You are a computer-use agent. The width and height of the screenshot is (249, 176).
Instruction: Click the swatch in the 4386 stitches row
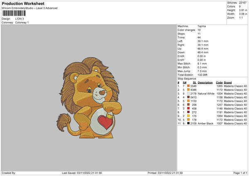pos(188,90)
